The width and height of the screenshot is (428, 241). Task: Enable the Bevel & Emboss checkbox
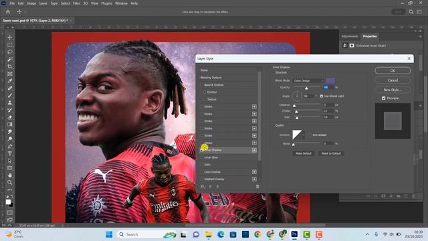(202, 85)
